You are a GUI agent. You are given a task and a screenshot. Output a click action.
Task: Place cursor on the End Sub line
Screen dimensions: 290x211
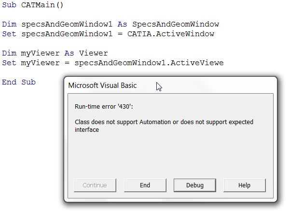tap(19, 82)
